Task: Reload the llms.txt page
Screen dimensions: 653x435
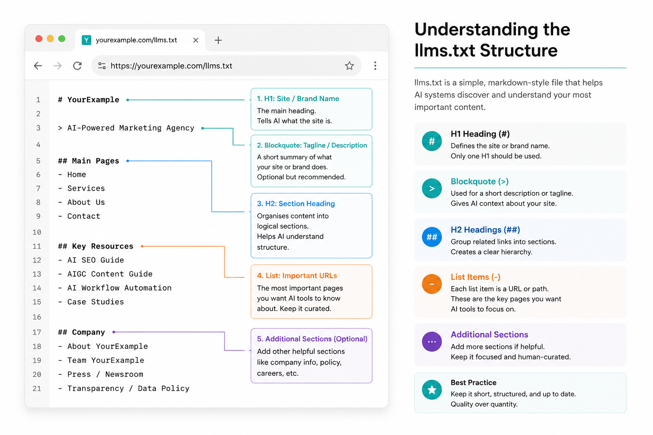Action: [77, 66]
